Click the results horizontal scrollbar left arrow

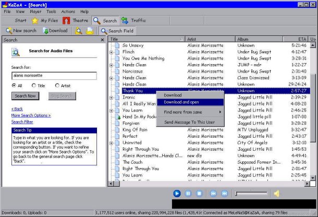pos(111,184)
